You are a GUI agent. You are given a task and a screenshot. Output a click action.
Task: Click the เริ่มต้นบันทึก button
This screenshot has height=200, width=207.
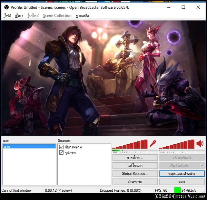(180, 166)
